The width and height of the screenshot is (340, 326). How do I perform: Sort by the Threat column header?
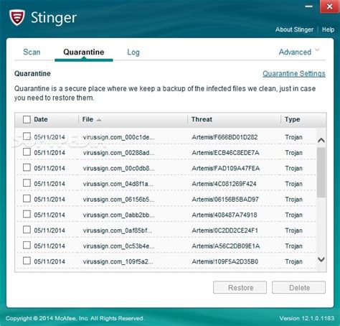pyautogui.click(x=202, y=119)
